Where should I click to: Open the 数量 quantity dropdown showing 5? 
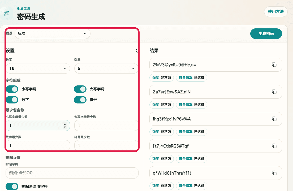tap(106, 68)
